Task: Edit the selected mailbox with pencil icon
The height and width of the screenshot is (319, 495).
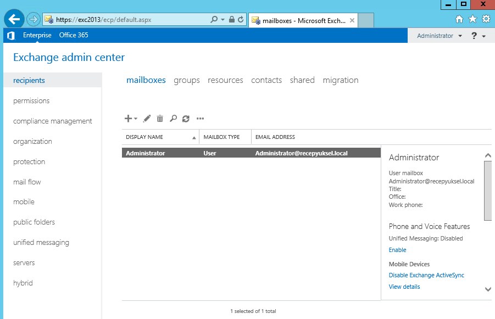Action: pos(147,119)
